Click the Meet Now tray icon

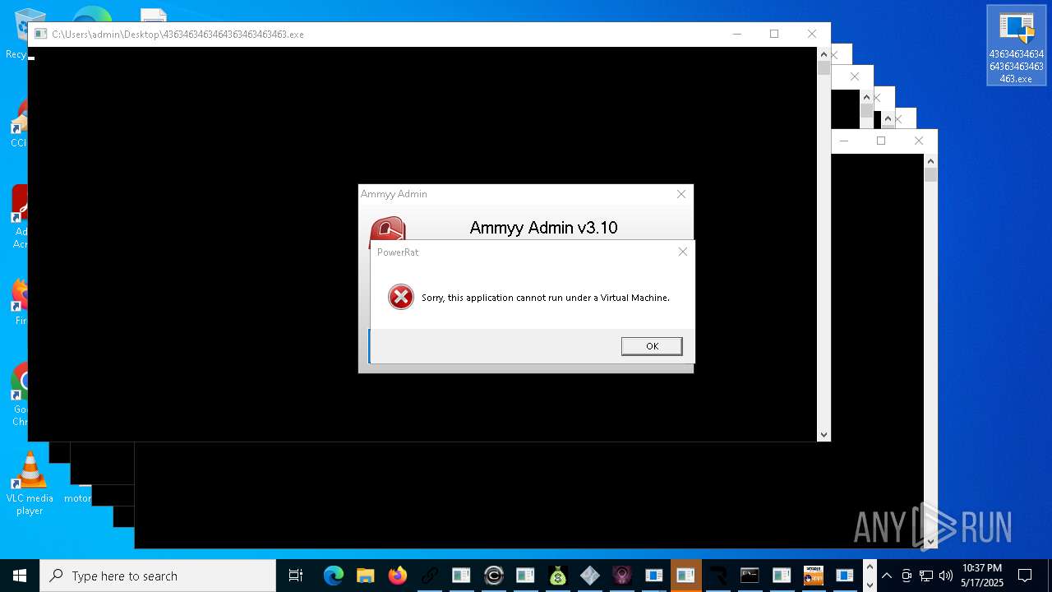click(907, 576)
